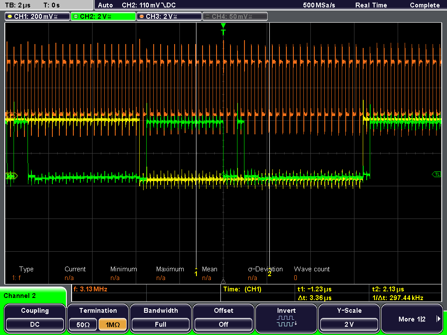Select the CH1 200 mV channel tab
This screenshot has height=335, width=447.
click(x=37, y=17)
